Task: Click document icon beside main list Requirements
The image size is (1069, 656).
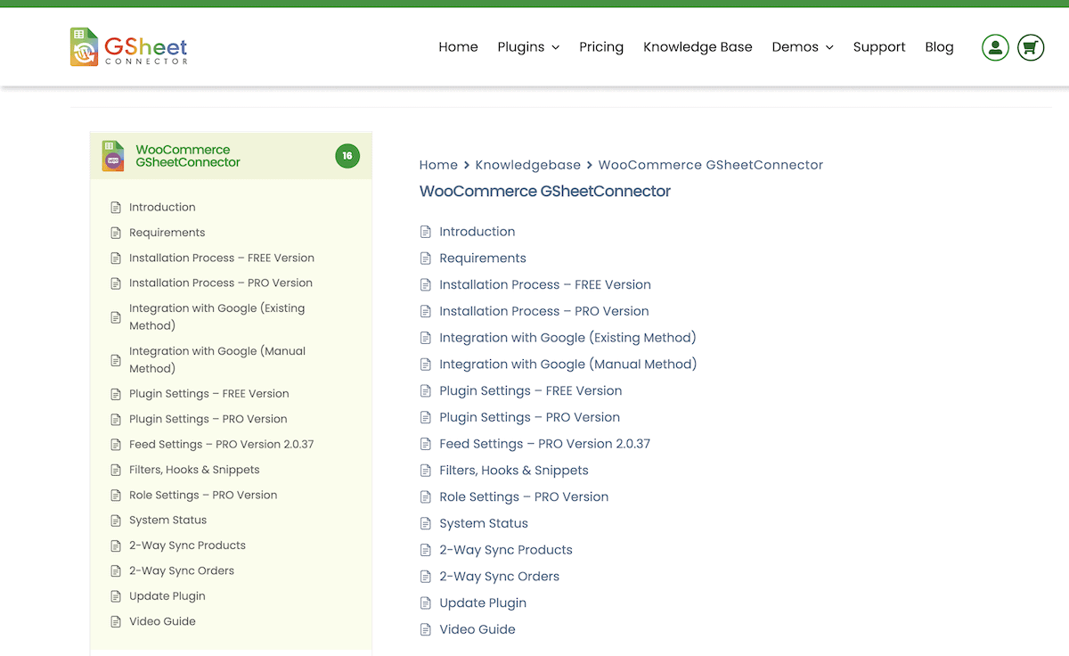Action: coord(426,258)
